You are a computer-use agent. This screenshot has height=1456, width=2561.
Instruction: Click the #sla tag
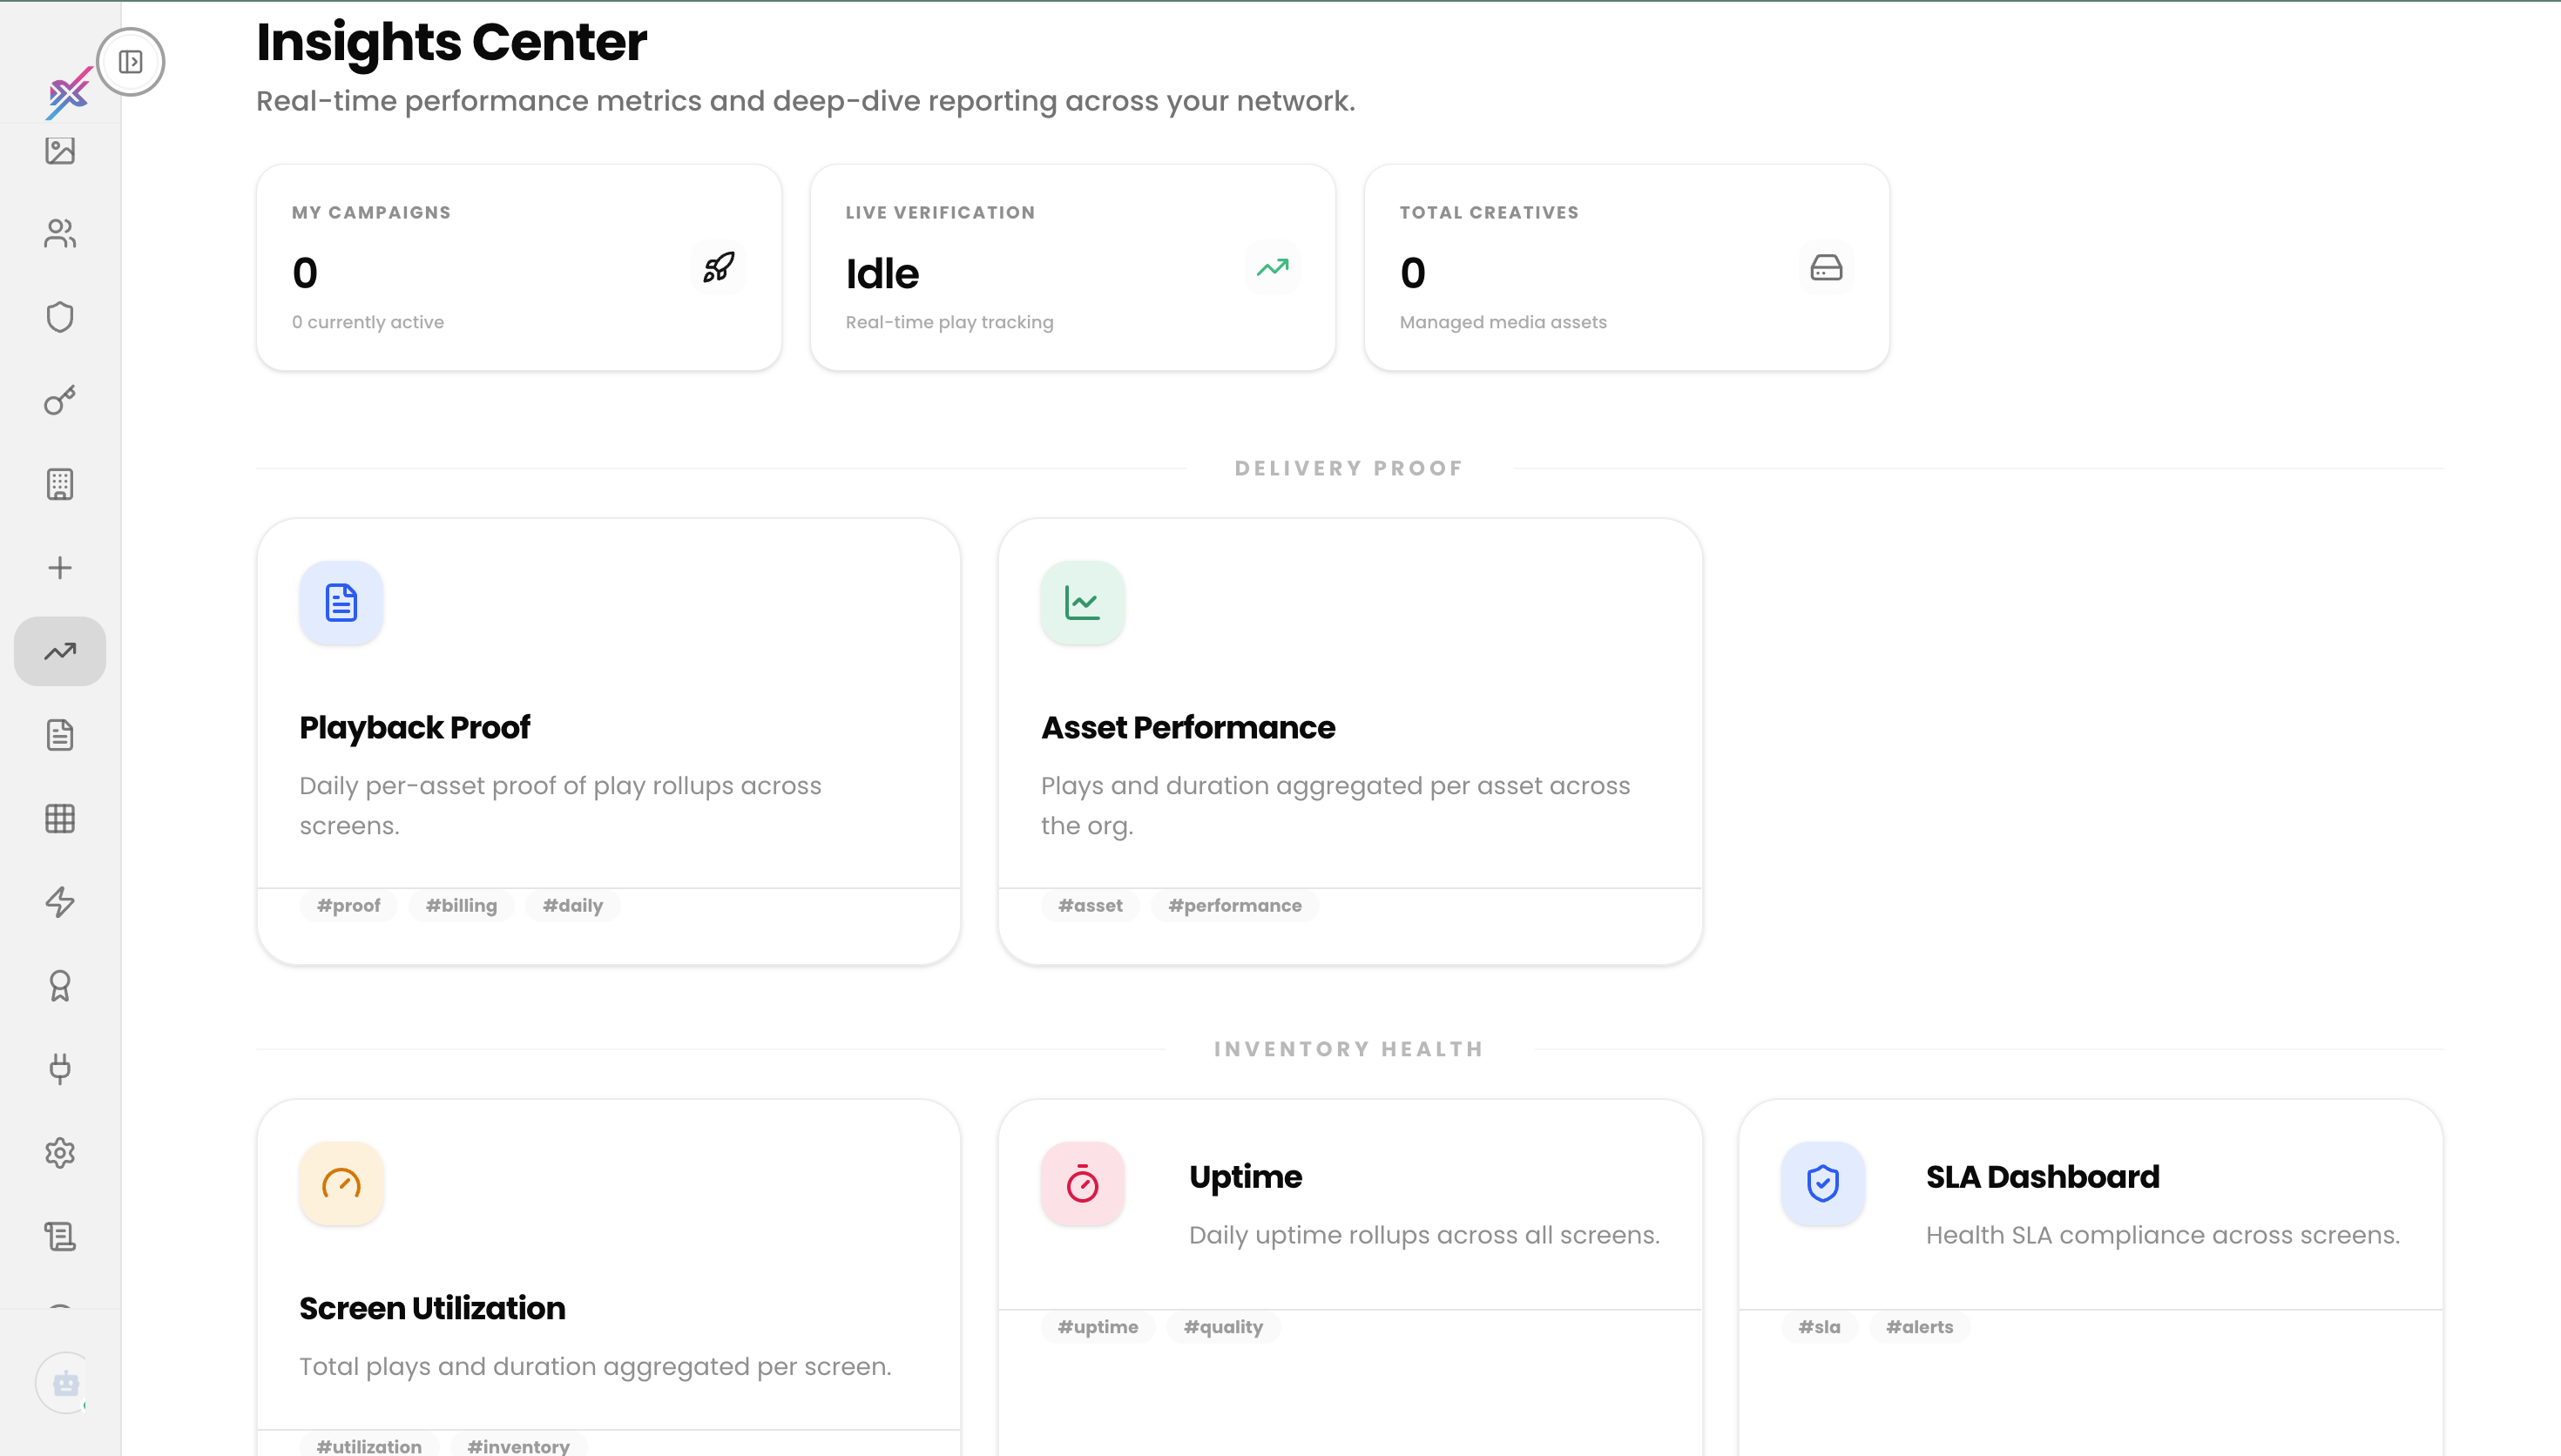pyautogui.click(x=1819, y=1327)
